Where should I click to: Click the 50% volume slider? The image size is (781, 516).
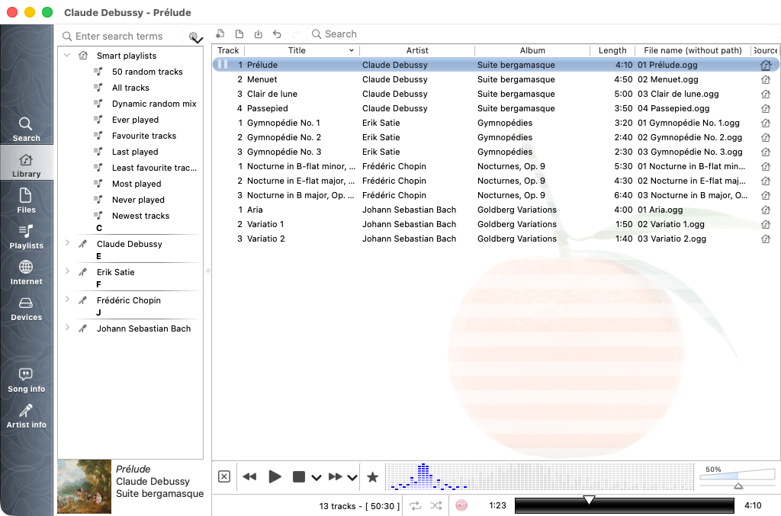(x=738, y=478)
